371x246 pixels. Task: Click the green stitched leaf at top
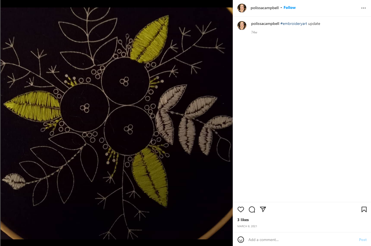pyautogui.click(x=149, y=39)
